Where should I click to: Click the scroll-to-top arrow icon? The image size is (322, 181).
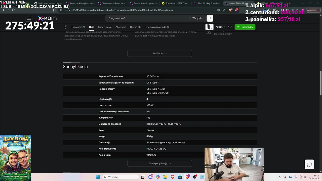point(66,27)
